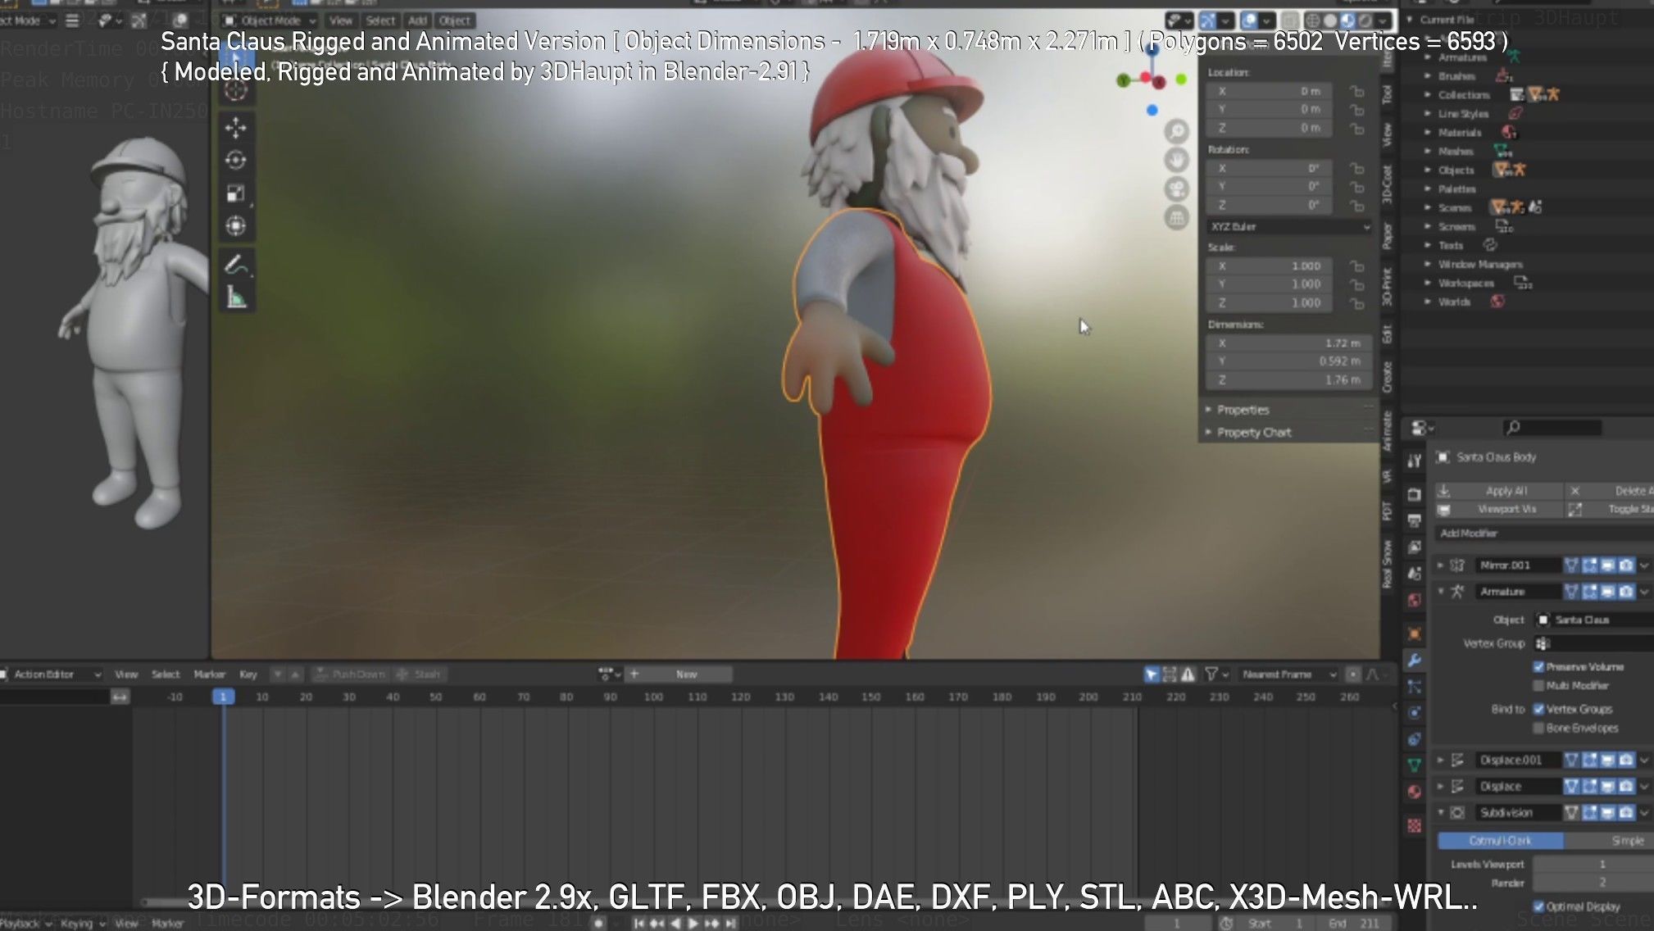Click the Levels Viewport value field
The height and width of the screenshot is (931, 1654).
point(1593,865)
